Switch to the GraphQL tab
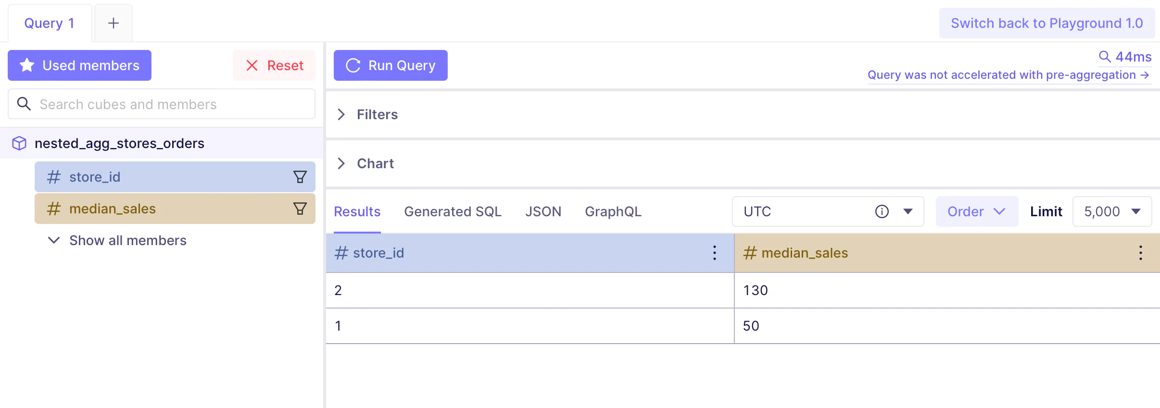Screen dimensions: 1160x408 click(613, 211)
